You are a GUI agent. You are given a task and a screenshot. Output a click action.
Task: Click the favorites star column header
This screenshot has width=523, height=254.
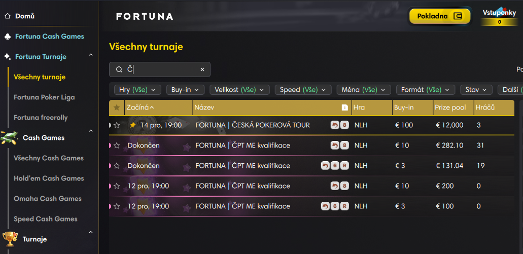pyautogui.click(x=116, y=107)
